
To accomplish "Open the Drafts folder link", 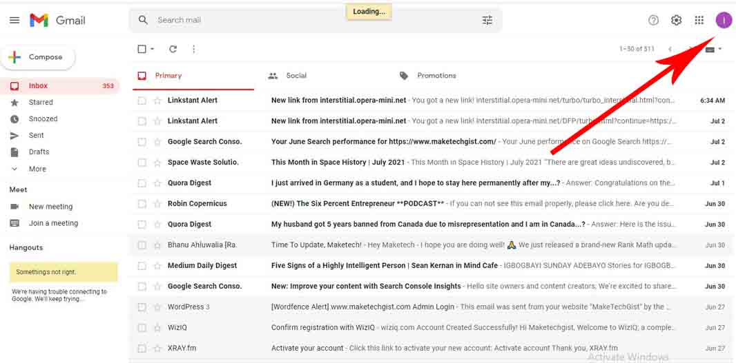I will [x=39, y=152].
